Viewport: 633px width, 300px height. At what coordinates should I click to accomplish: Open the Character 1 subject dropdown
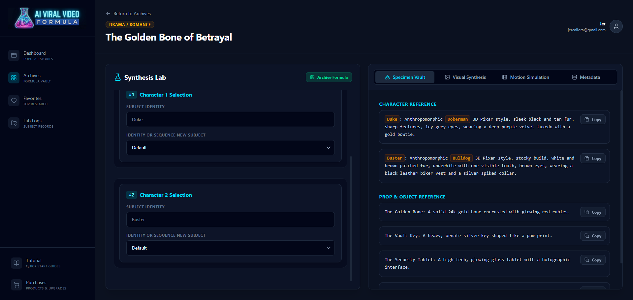(x=230, y=148)
